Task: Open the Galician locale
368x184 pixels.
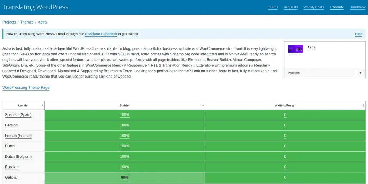Action: point(12,177)
